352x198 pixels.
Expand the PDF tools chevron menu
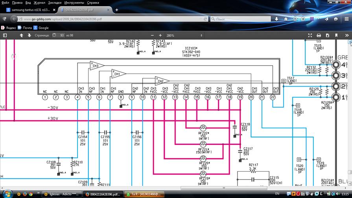pyautogui.click(x=348, y=35)
